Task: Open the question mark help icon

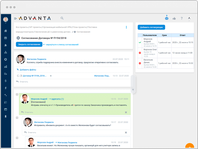Action: pyautogui.click(x=181, y=18)
